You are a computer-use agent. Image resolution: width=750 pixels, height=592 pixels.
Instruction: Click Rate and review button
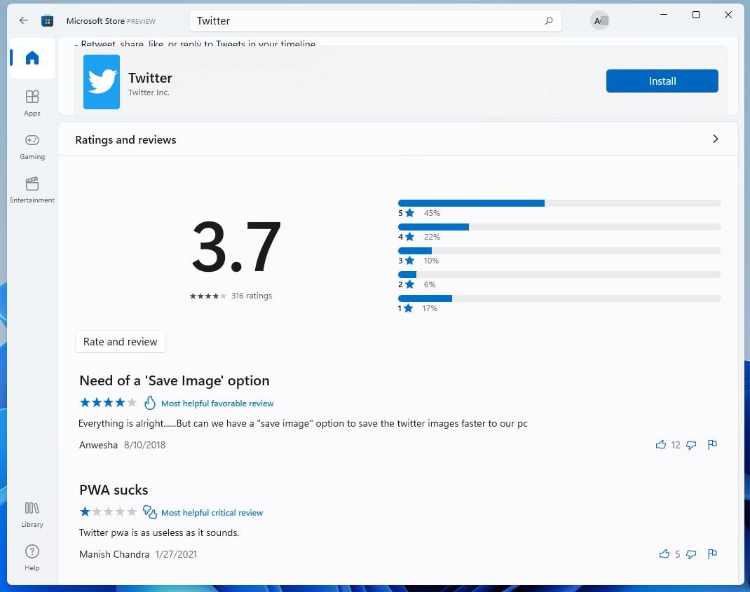click(120, 341)
